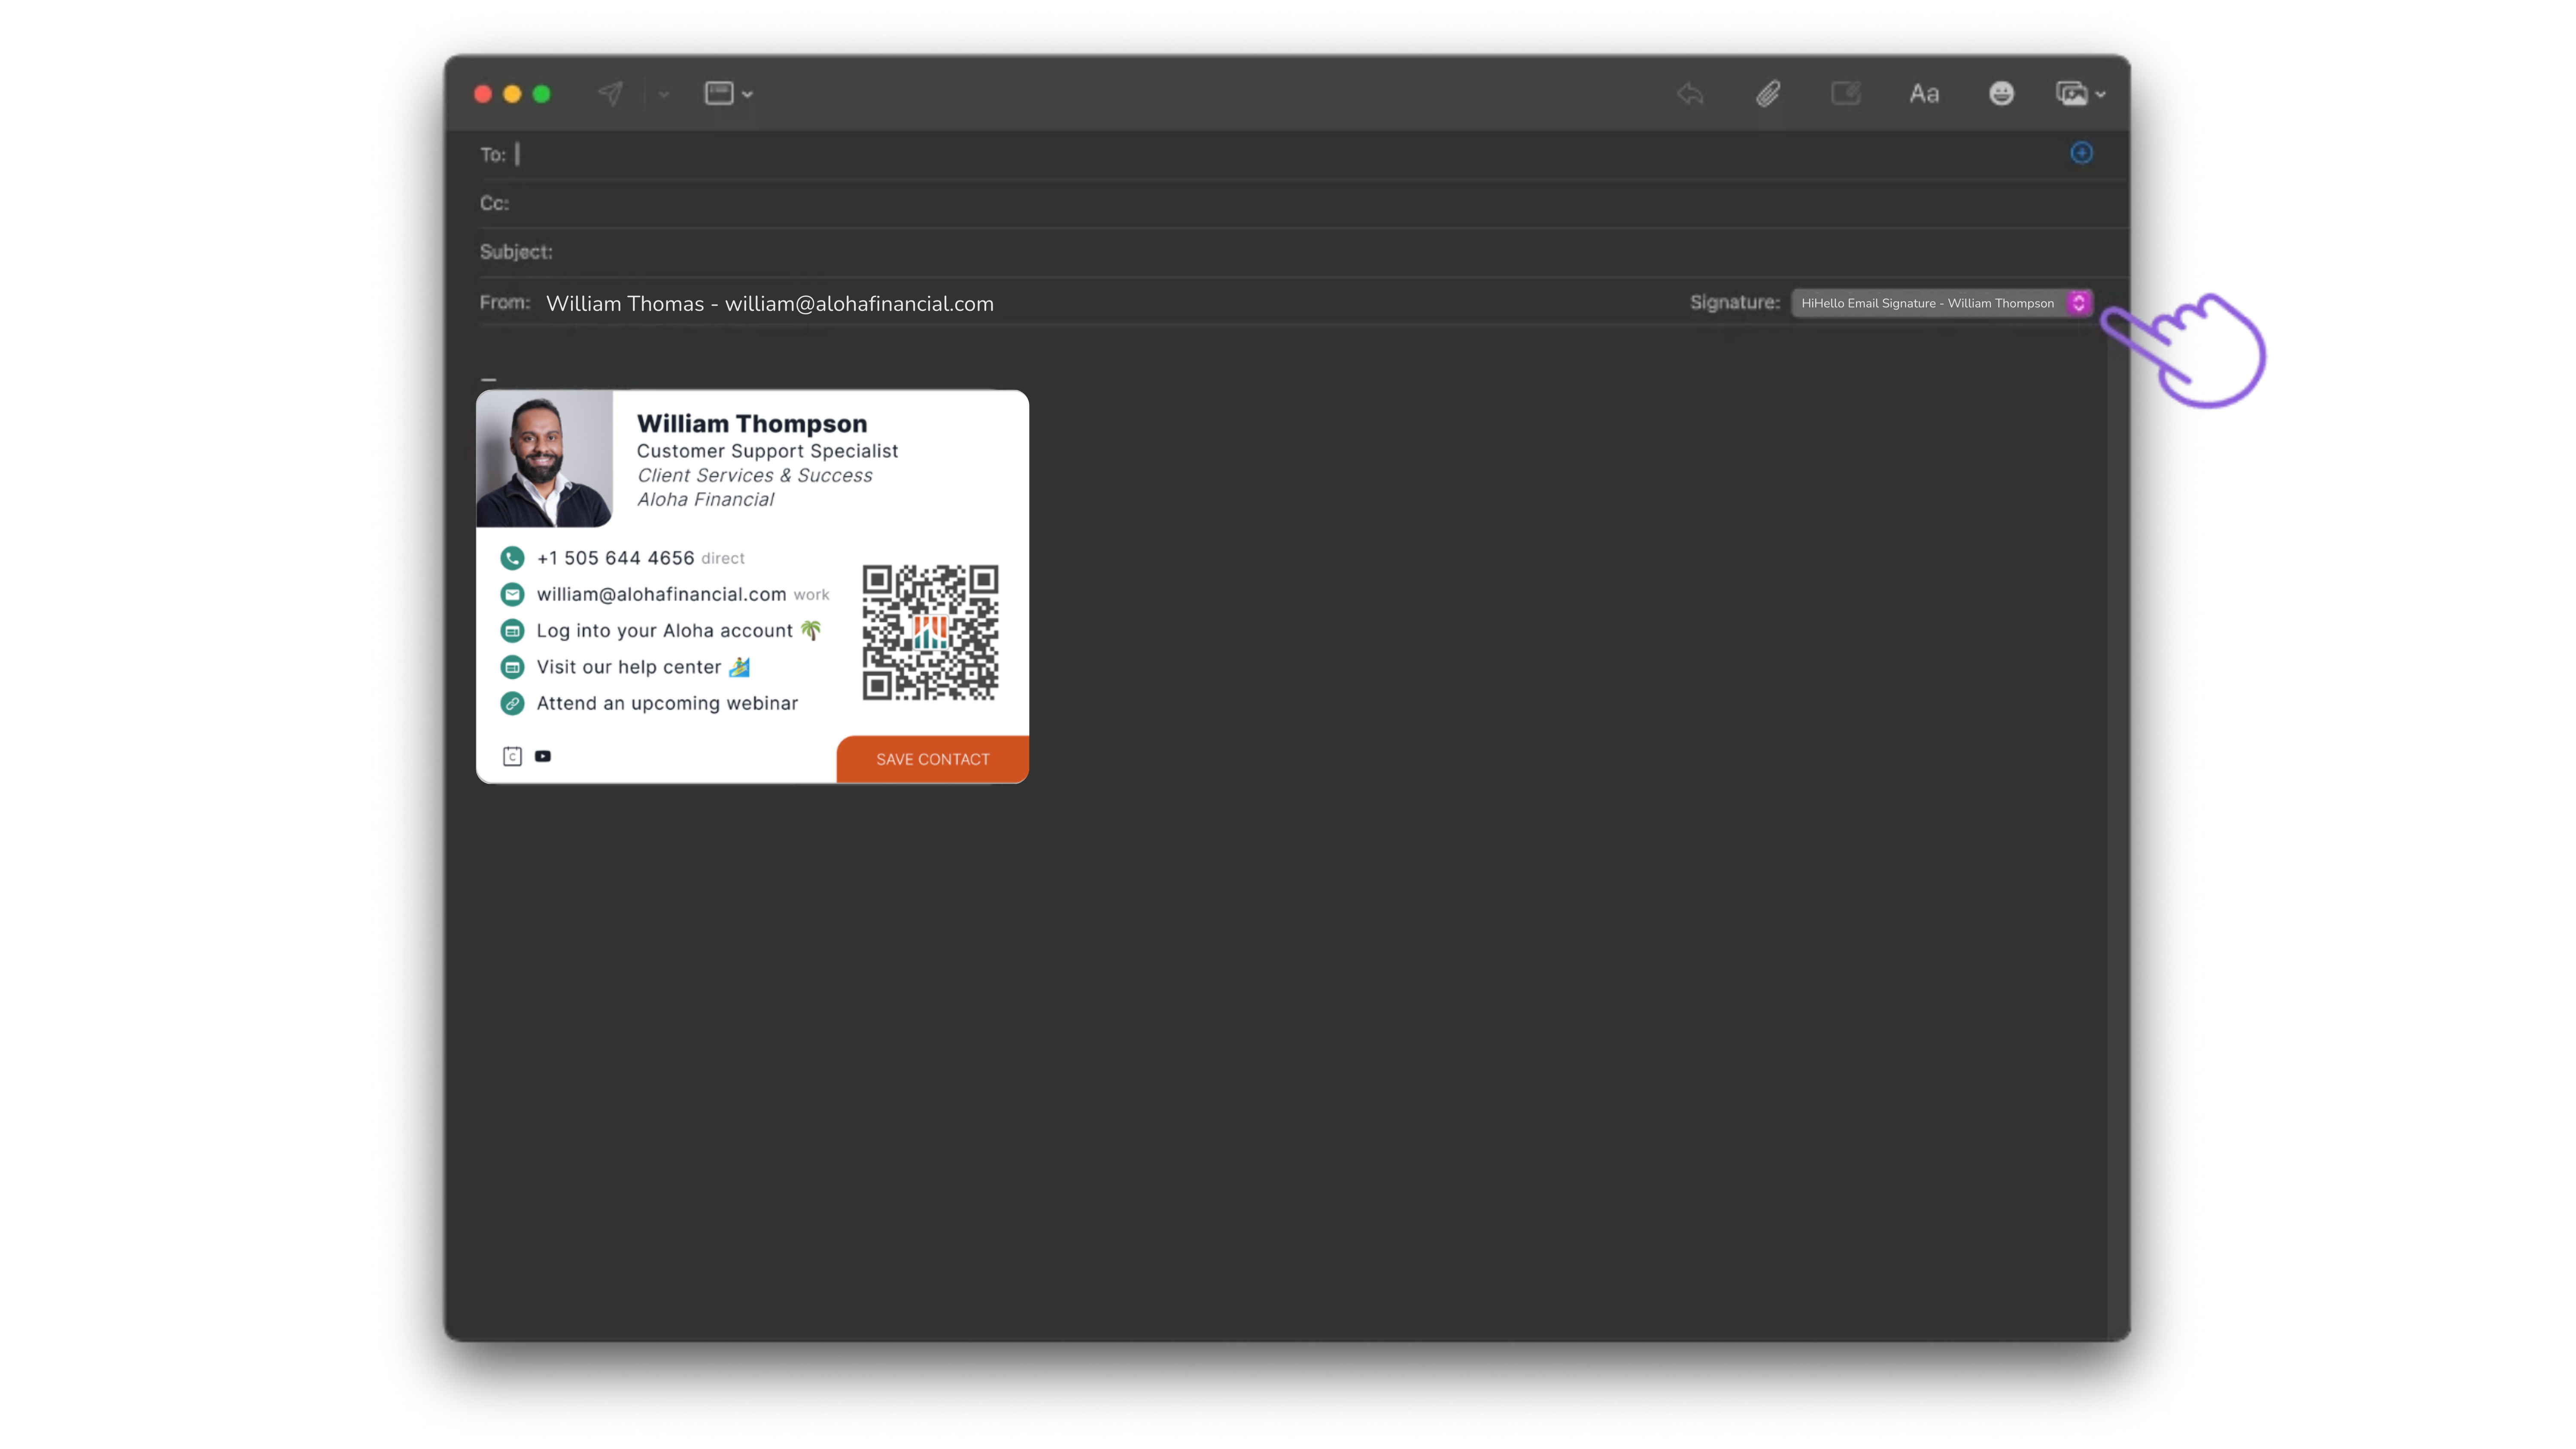
Task: Click the green full screen window button
Action: click(x=541, y=94)
